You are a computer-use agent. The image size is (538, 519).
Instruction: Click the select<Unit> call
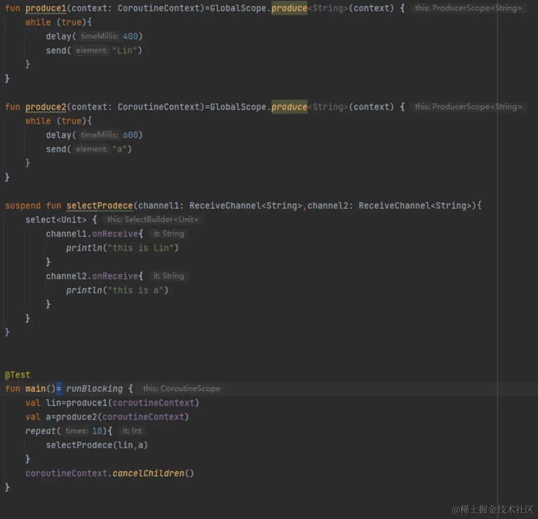(x=56, y=220)
